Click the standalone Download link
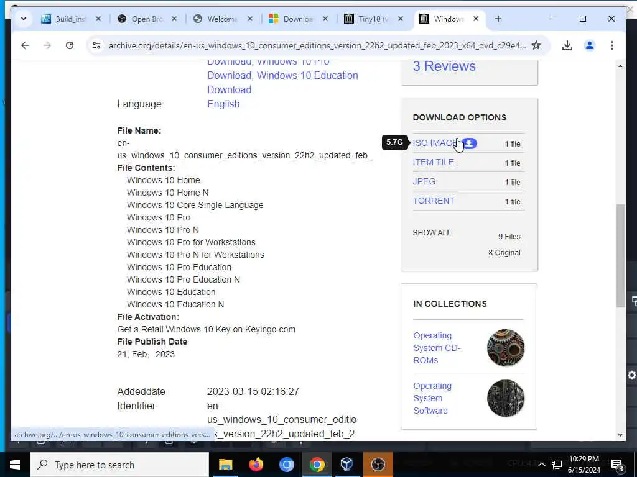This screenshot has width=637, height=477. pos(229,89)
